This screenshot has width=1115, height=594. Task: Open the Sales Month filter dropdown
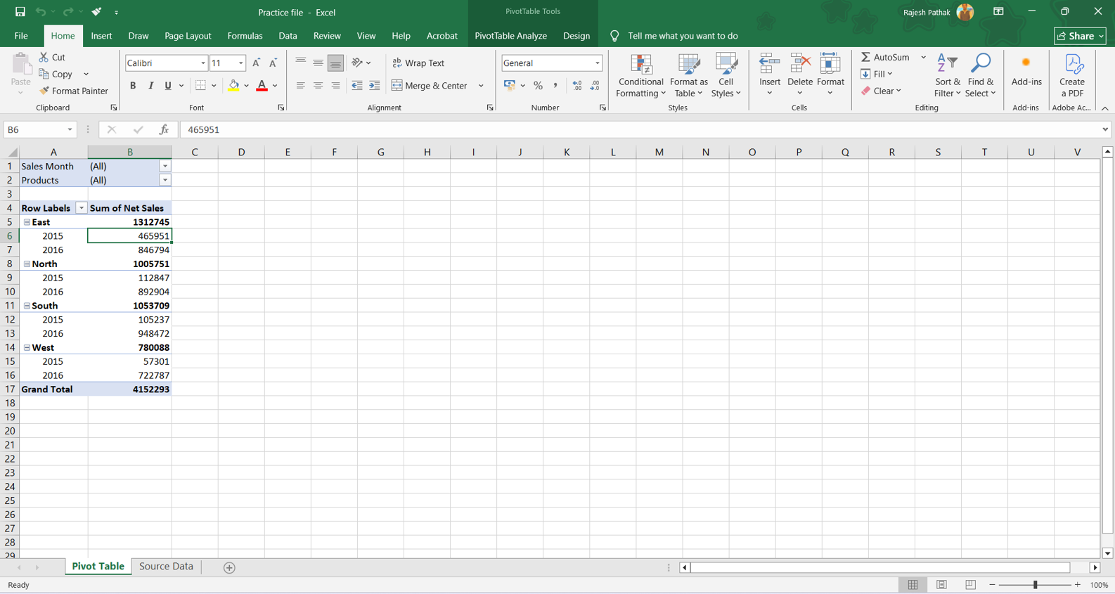(x=165, y=167)
